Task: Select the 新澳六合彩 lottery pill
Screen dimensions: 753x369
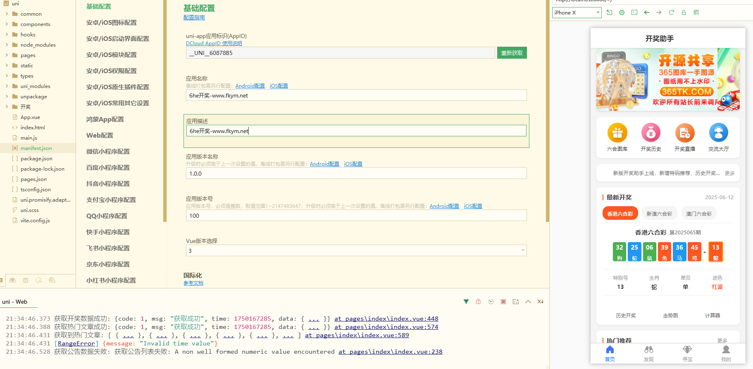Action: [659, 214]
